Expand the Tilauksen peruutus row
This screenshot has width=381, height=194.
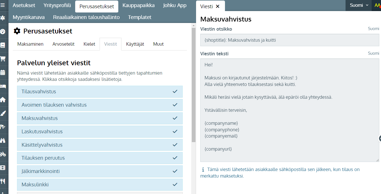click(x=100, y=158)
